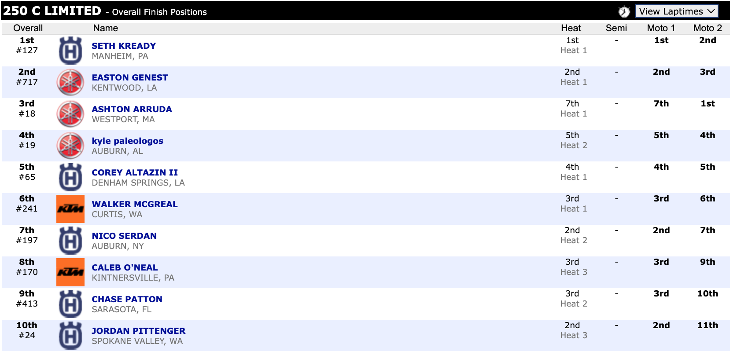The height and width of the screenshot is (351, 730).
Task: Open the View Laptimes dropdown
Action: click(676, 11)
